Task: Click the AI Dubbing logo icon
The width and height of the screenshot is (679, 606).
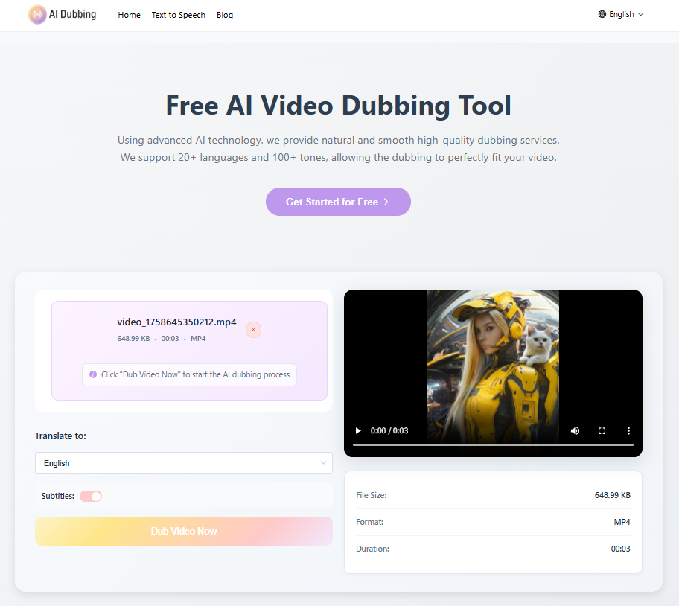Action: 37,15
